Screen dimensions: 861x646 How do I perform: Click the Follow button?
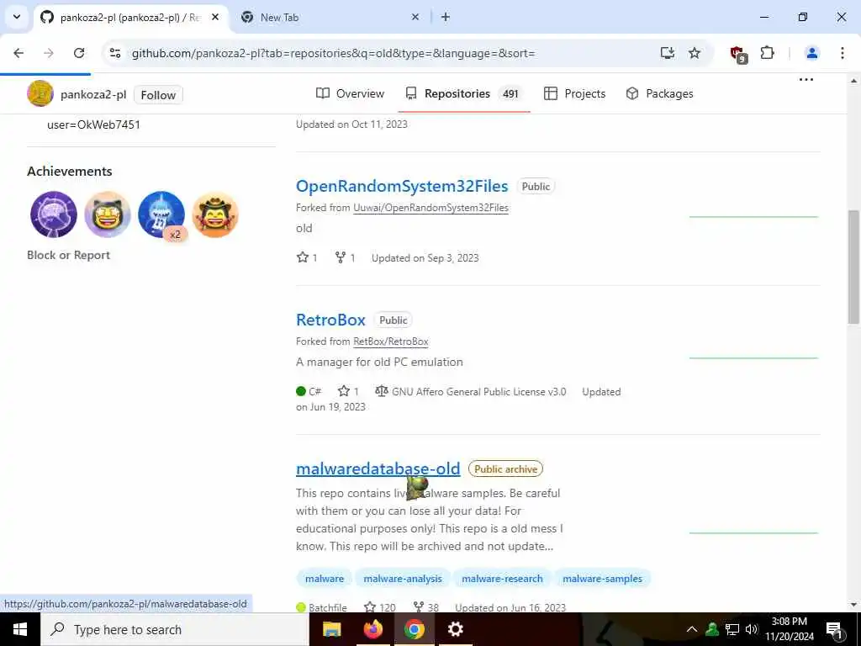[158, 95]
